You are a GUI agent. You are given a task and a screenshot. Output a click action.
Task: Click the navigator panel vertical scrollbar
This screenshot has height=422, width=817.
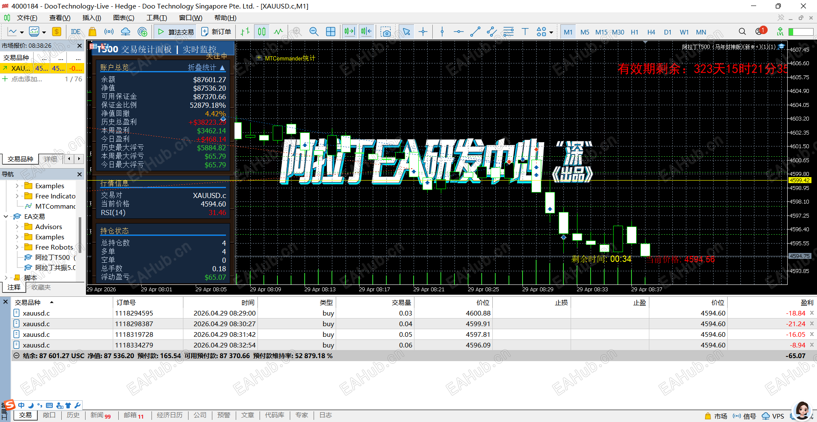tap(80, 234)
